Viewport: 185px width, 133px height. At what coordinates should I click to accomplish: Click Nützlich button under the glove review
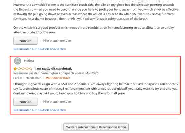click(x=26, y=41)
